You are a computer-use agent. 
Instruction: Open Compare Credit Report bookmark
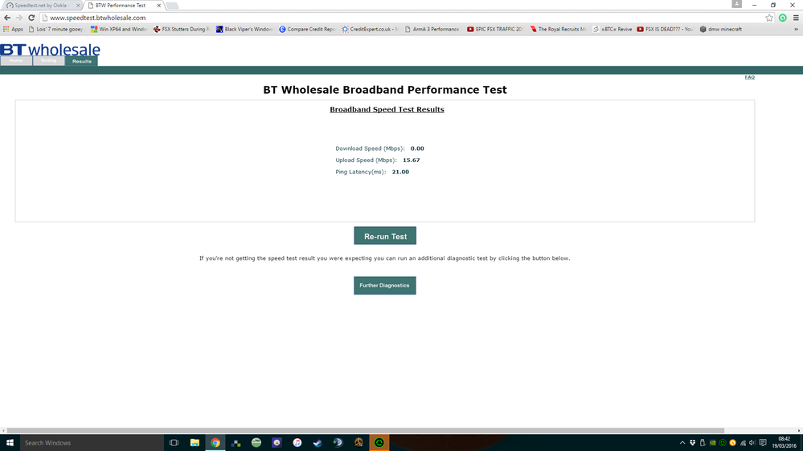(x=307, y=29)
